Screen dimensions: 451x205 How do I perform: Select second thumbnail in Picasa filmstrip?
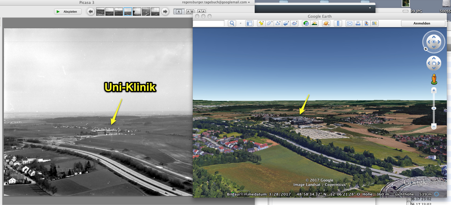109,12
